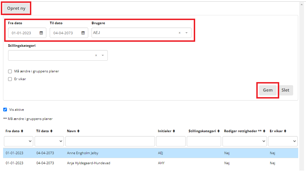The height and width of the screenshot is (172, 306).
Task: Uncheck the Vis aktive checkbox
Action: (5, 110)
